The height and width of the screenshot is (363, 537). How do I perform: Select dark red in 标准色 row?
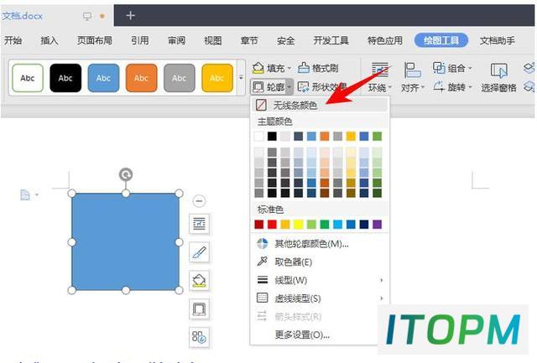[x=259, y=225]
